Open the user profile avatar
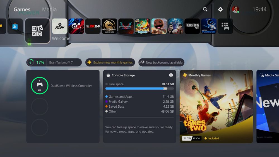 tap(235, 9)
